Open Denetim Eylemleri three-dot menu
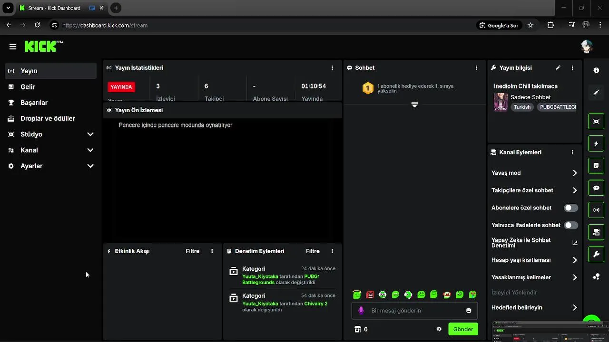 [332, 251]
